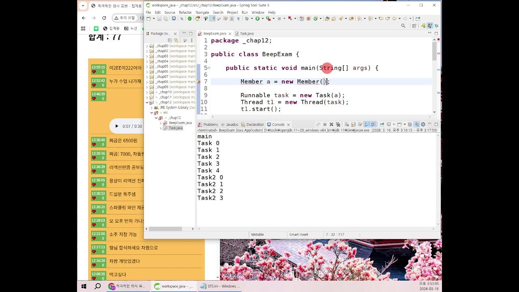The height and width of the screenshot is (292, 519).
Task: Close the BeepExam.java editor tab
Action: coord(229,34)
